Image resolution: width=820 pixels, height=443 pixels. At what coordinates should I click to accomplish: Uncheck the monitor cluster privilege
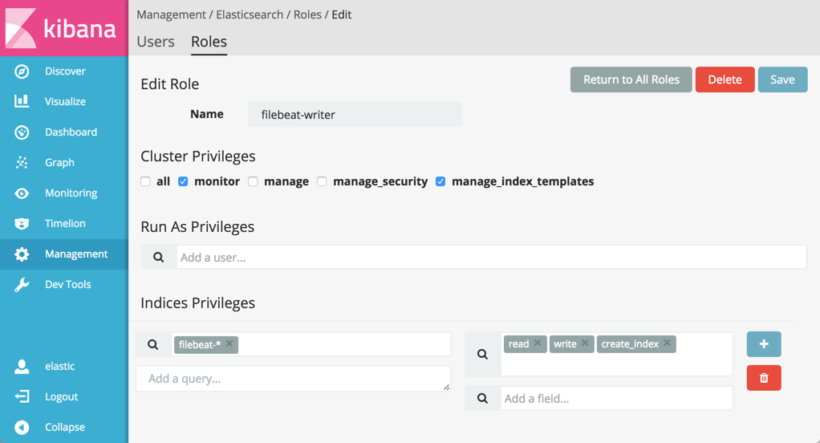pyautogui.click(x=183, y=181)
